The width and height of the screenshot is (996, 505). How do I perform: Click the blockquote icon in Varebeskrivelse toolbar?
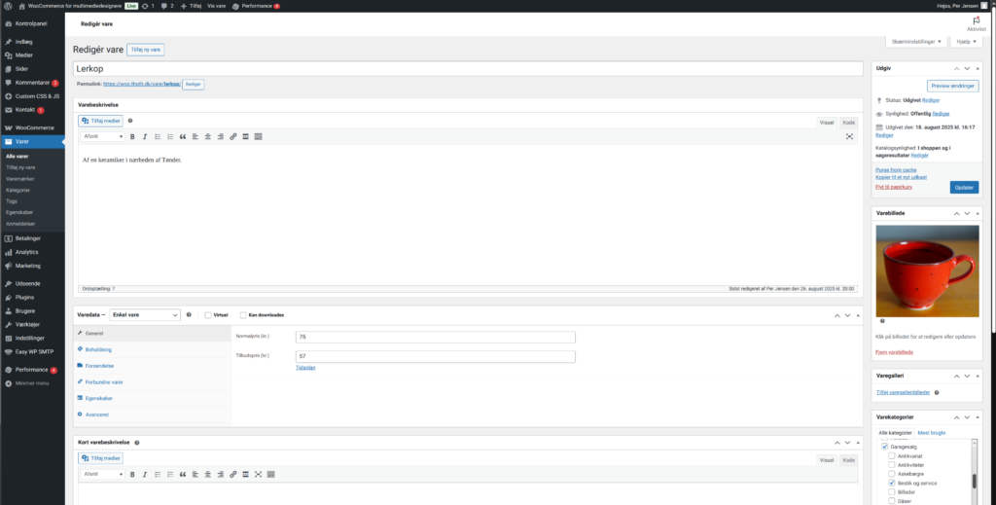click(183, 136)
